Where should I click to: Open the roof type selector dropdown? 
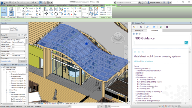click(x=27, y=29)
